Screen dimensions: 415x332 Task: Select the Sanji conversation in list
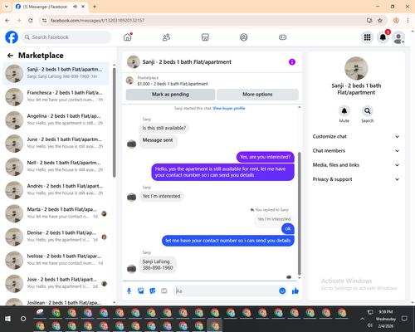[x=56, y=73]
